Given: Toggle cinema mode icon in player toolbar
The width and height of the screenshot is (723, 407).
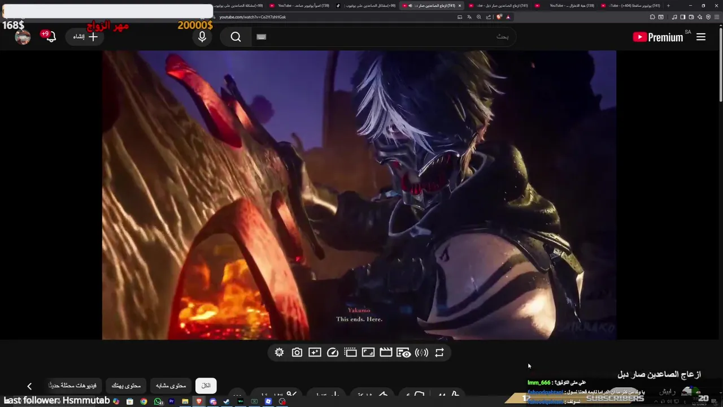Looking at the screenshot, I should [x=350, y=352].
